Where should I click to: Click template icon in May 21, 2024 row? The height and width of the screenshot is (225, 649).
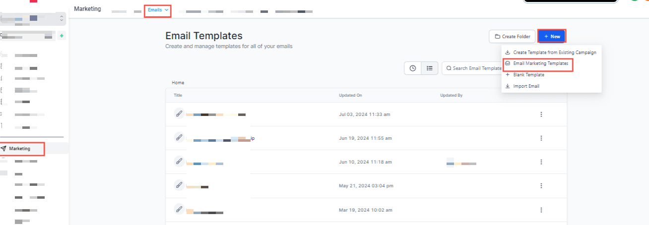(179, 184)
